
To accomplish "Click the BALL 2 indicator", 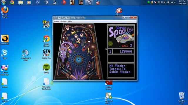I will coord(127,45).
